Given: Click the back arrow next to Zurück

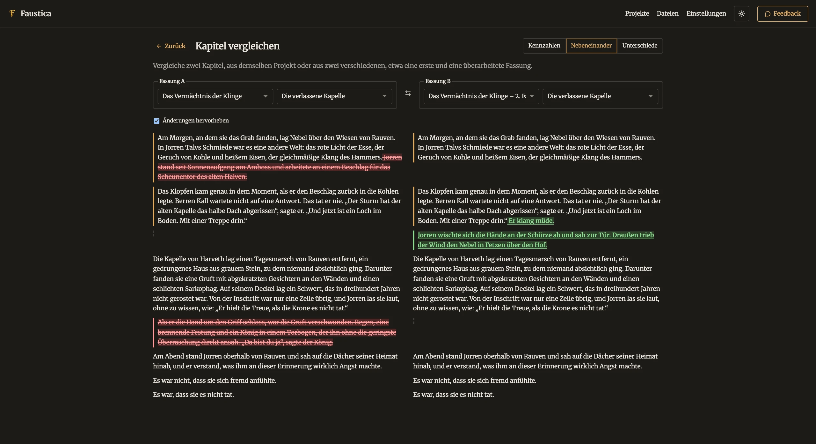Looking at the screenshot, I should coord(159,46).
